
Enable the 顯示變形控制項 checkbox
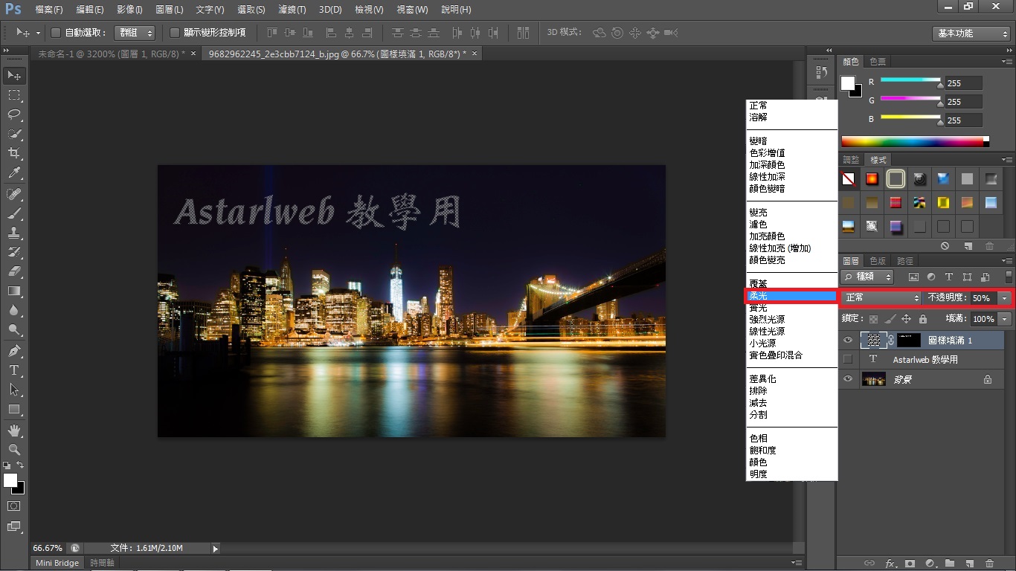pyautogui.click(x=175, y=33)
